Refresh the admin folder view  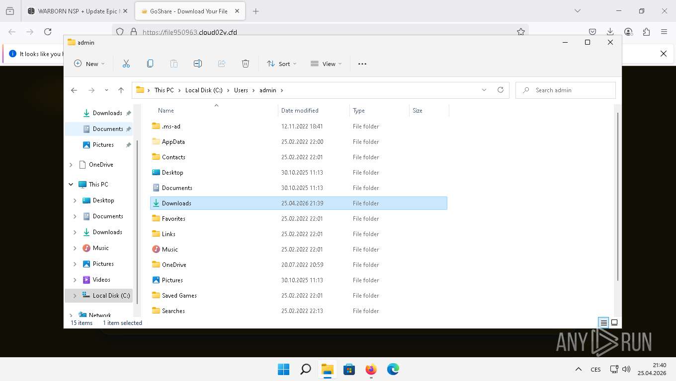click(x=501, y=90)
